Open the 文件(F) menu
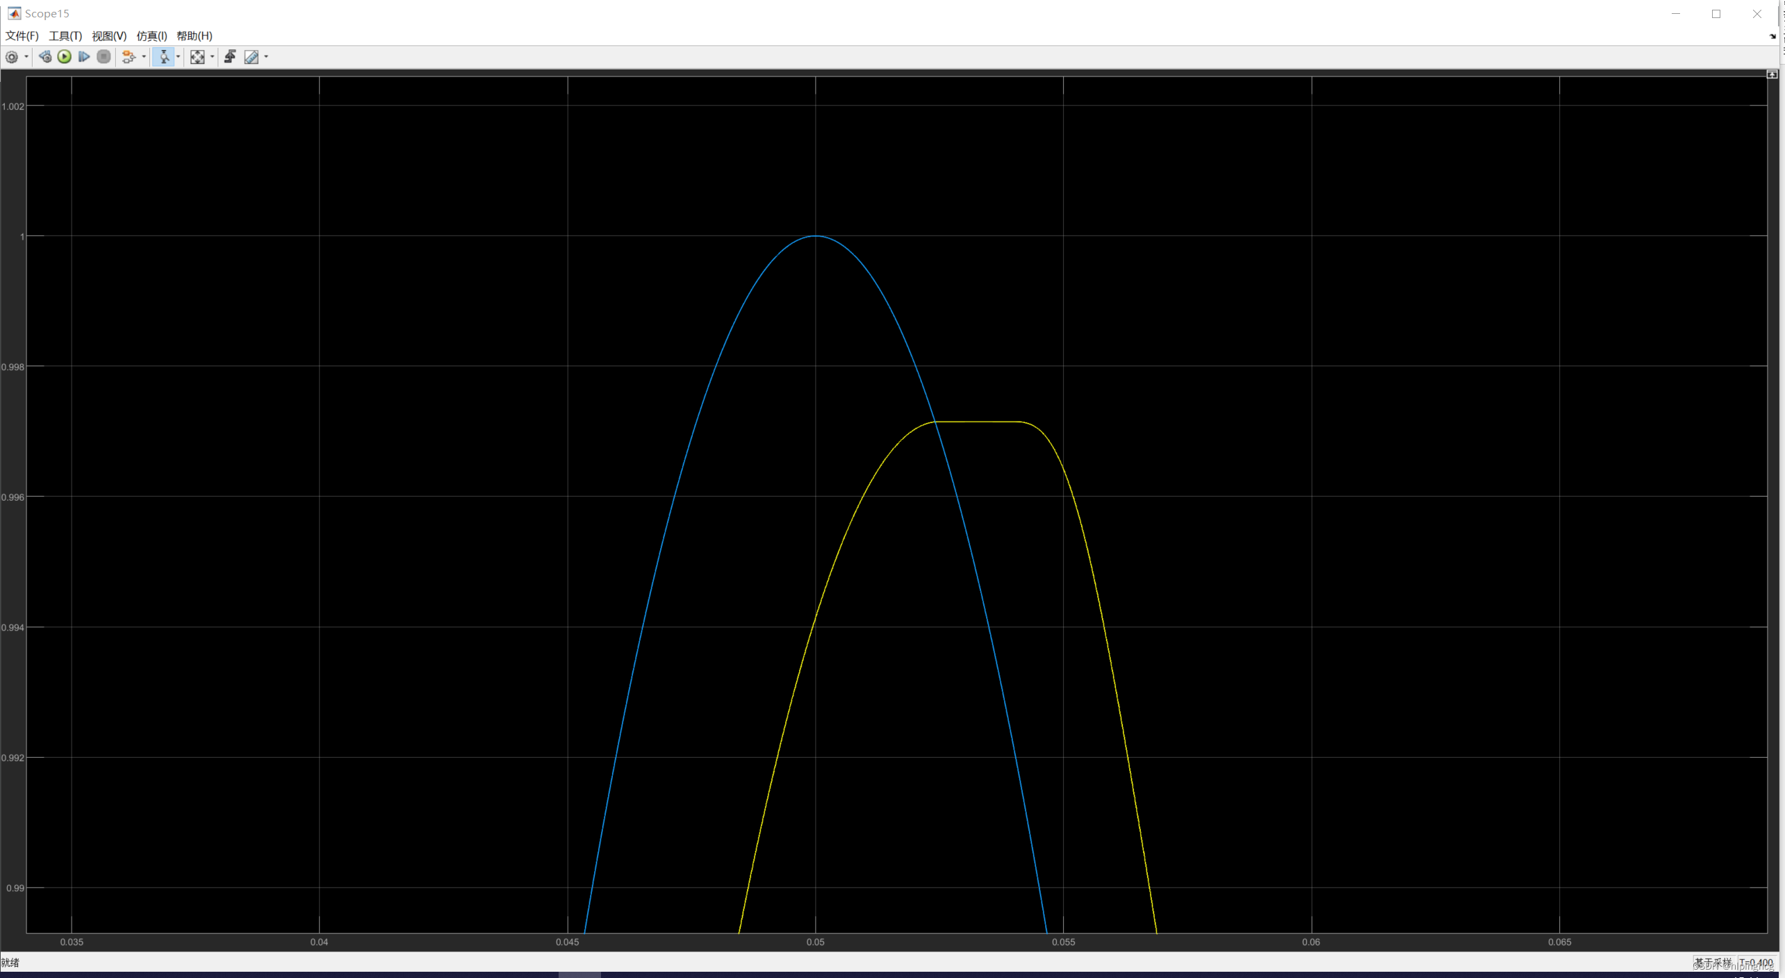Image resolution: width=1785 pixels, height=978 pixels. pyautogui.click(x=22, y=36)
